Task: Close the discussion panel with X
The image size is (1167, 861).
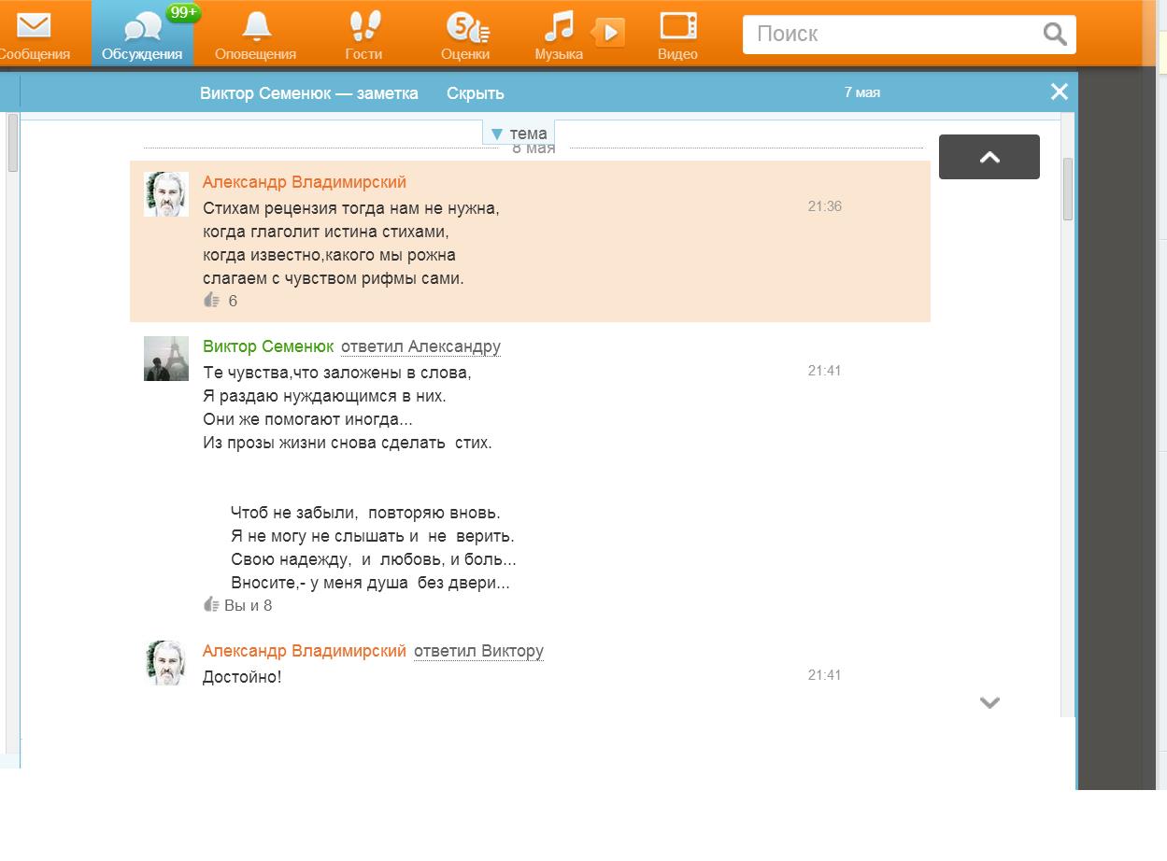Action: tap(1059, 92)
